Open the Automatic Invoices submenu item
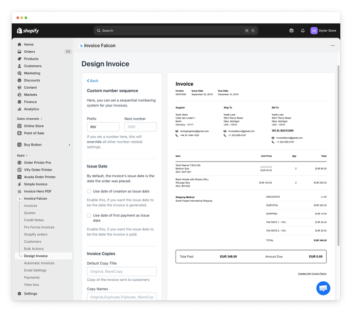 pos(39,263)
